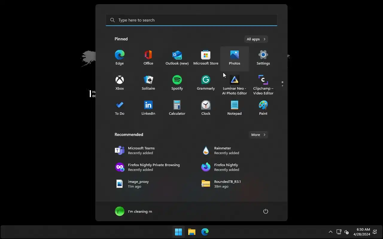Screen dimensions: 383x239
Task: Open the Calculator app
Action: [x=177, y=108]
